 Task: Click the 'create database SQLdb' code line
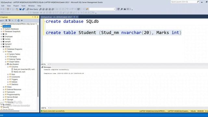pyautogui.click(x=72, y=21)
